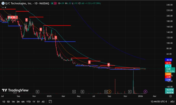Open the earnings E icon near November 2024

[x=38, y=92]
